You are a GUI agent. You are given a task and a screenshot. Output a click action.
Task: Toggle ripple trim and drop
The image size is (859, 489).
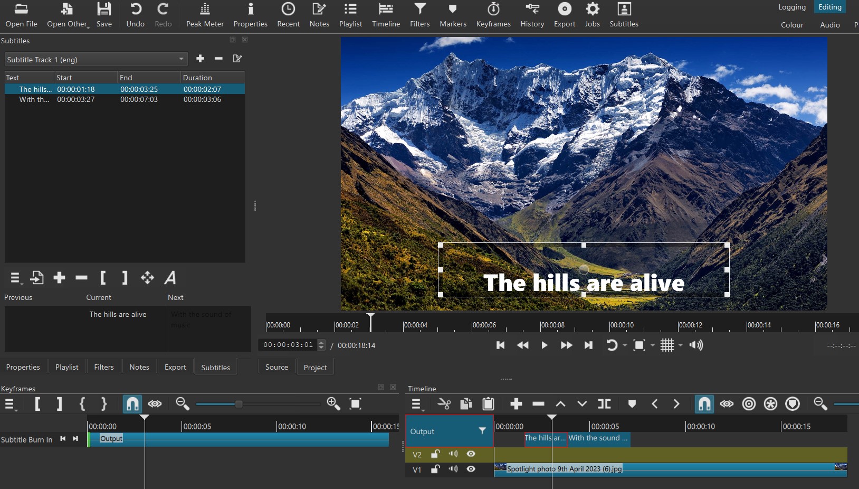749,404
